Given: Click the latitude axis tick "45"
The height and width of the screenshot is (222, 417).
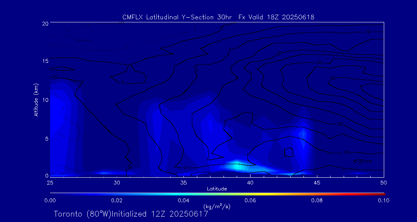Looking at the screenshot, I should [317, 183].
